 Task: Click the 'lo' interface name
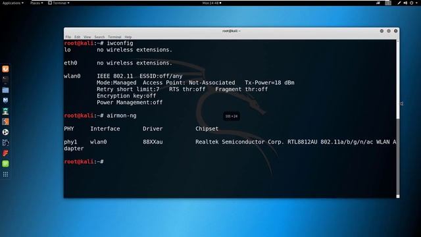(67, 50)
